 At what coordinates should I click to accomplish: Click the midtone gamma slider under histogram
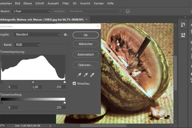click(x=33, y=82)
